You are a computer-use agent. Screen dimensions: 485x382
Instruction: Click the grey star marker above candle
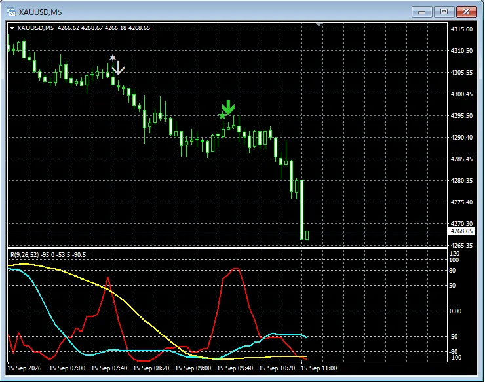(113, 58)
